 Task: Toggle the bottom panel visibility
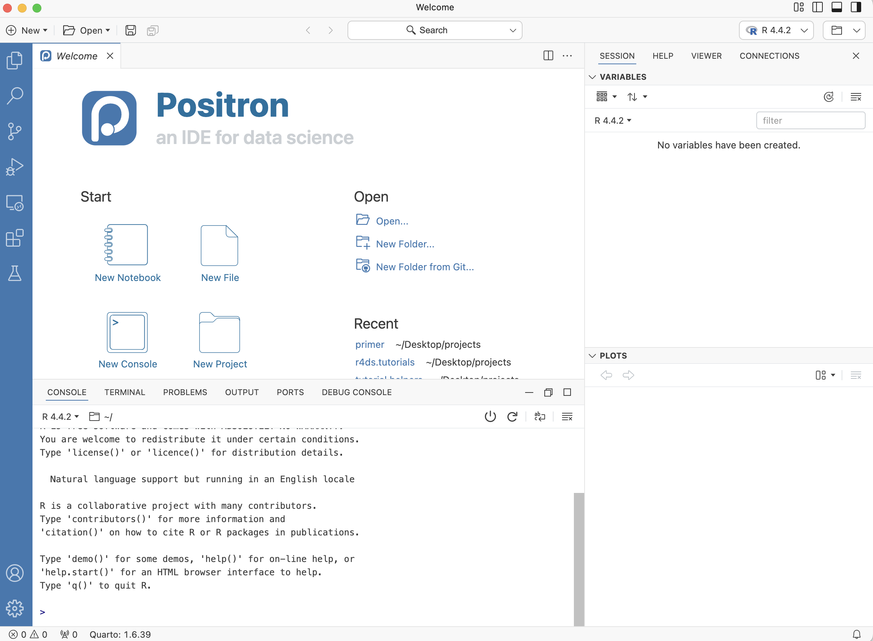tap(836, 7)
